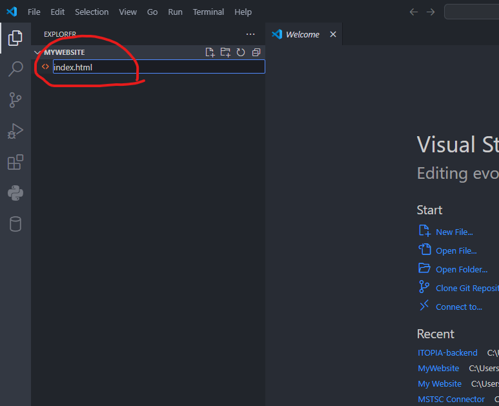Click the HTML file icon beside index.html
This screenshot has width=499, height=406.
(x=45, y=67)
